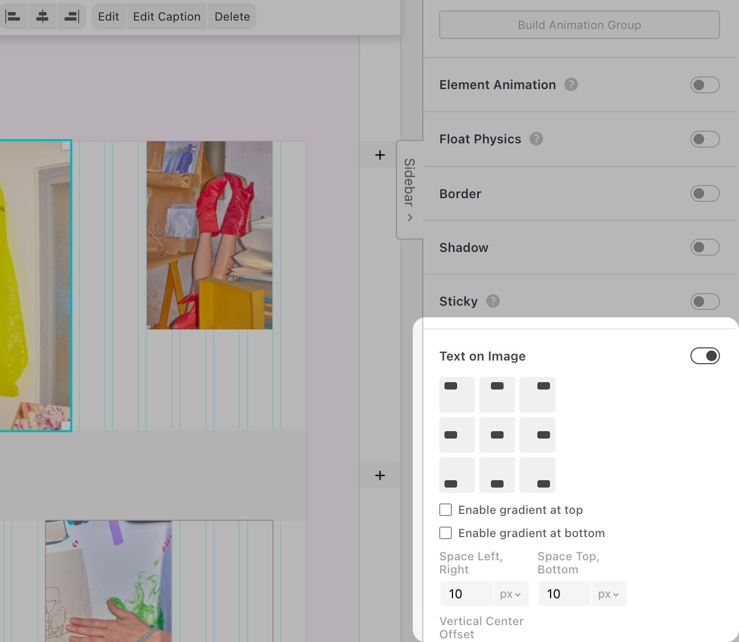Enable Float Physics switch
This screenshot has width=739, height=642.
click(705, 139)
